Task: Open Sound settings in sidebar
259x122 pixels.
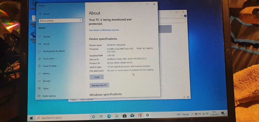Action: pos(44,44)
